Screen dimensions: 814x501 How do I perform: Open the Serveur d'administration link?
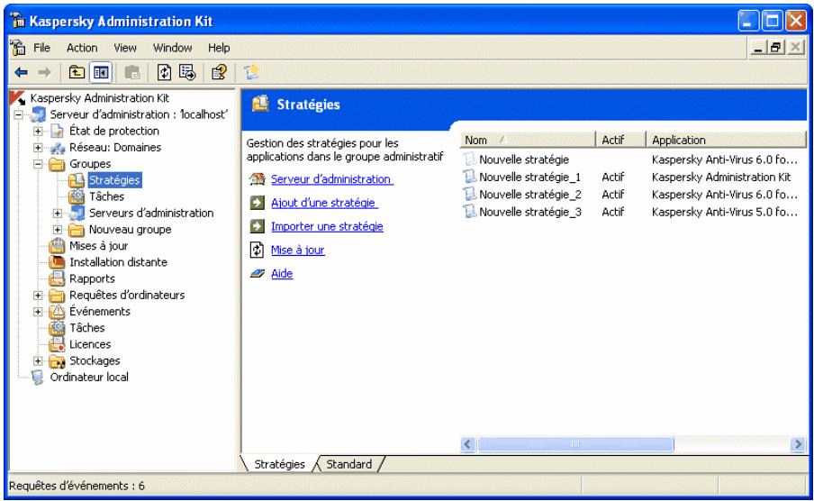pyautogui.click(x=331, y=178)
